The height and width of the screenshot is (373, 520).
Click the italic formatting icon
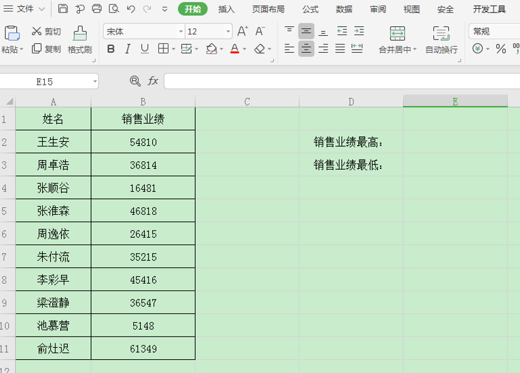tap(127, 47)
